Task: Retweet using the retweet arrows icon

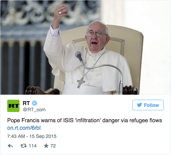Action: tap(24, 146)
